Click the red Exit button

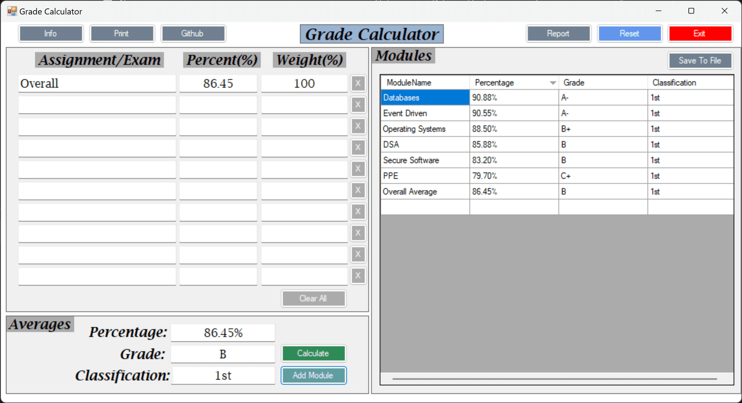700,34
